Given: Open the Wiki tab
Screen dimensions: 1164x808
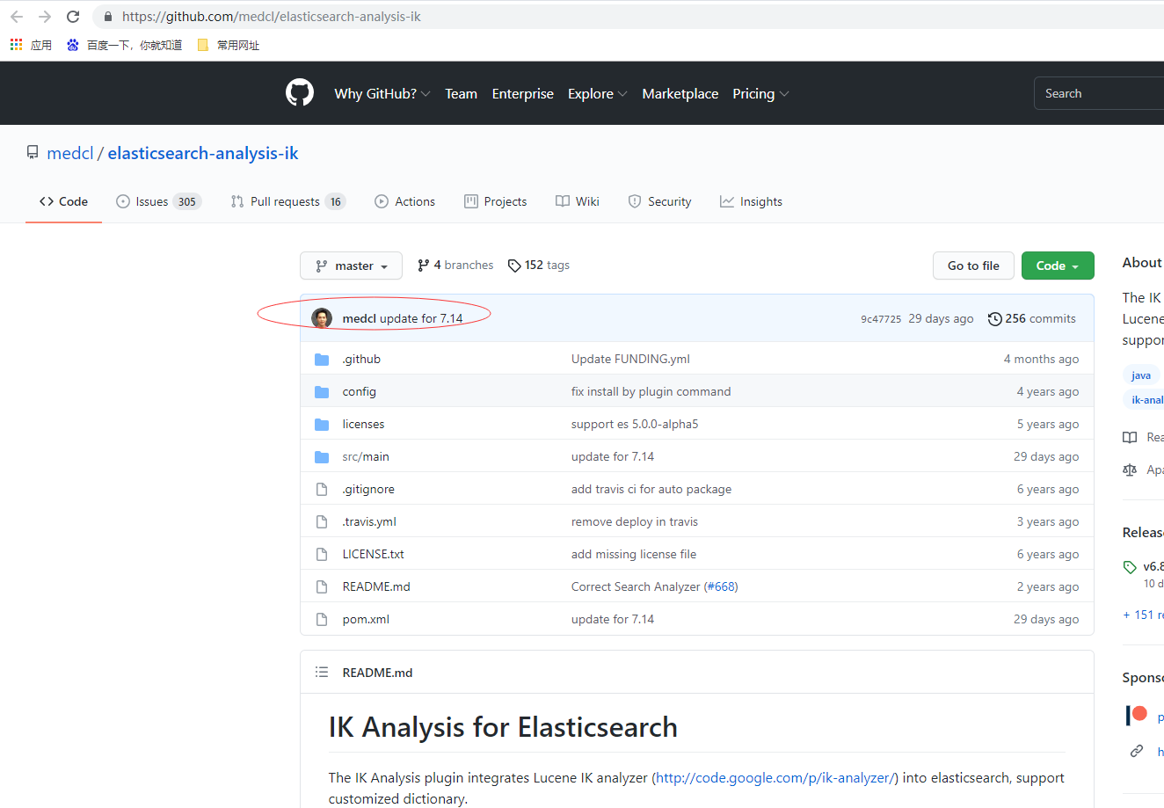Looking at the screenshot, I should (x=578, y=201).
